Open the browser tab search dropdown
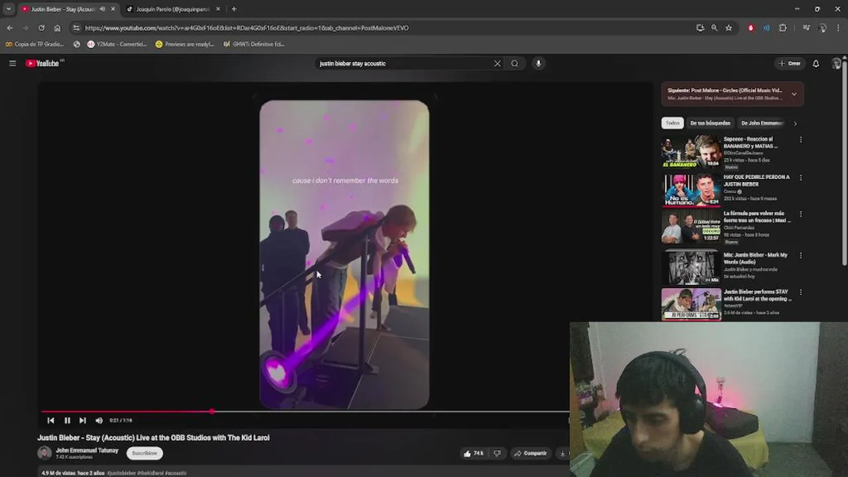Screen dimensions: 848x477 (x=9, y=9)
